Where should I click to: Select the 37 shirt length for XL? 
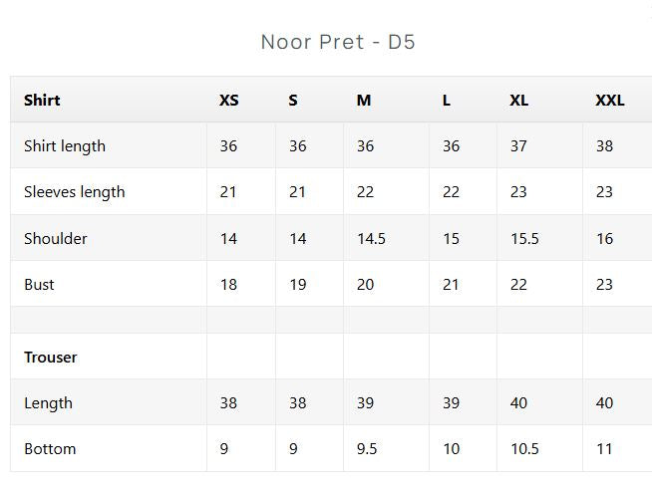(518, 146)
